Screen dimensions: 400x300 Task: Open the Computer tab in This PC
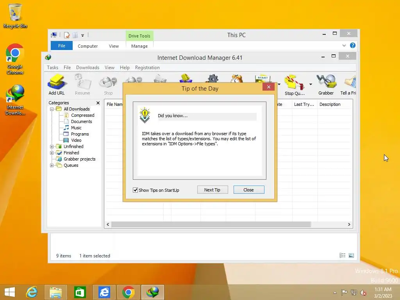pos(88,46)
